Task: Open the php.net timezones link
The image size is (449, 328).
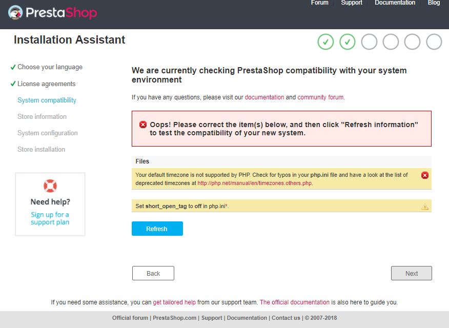Action: click(x=255, y=183)
